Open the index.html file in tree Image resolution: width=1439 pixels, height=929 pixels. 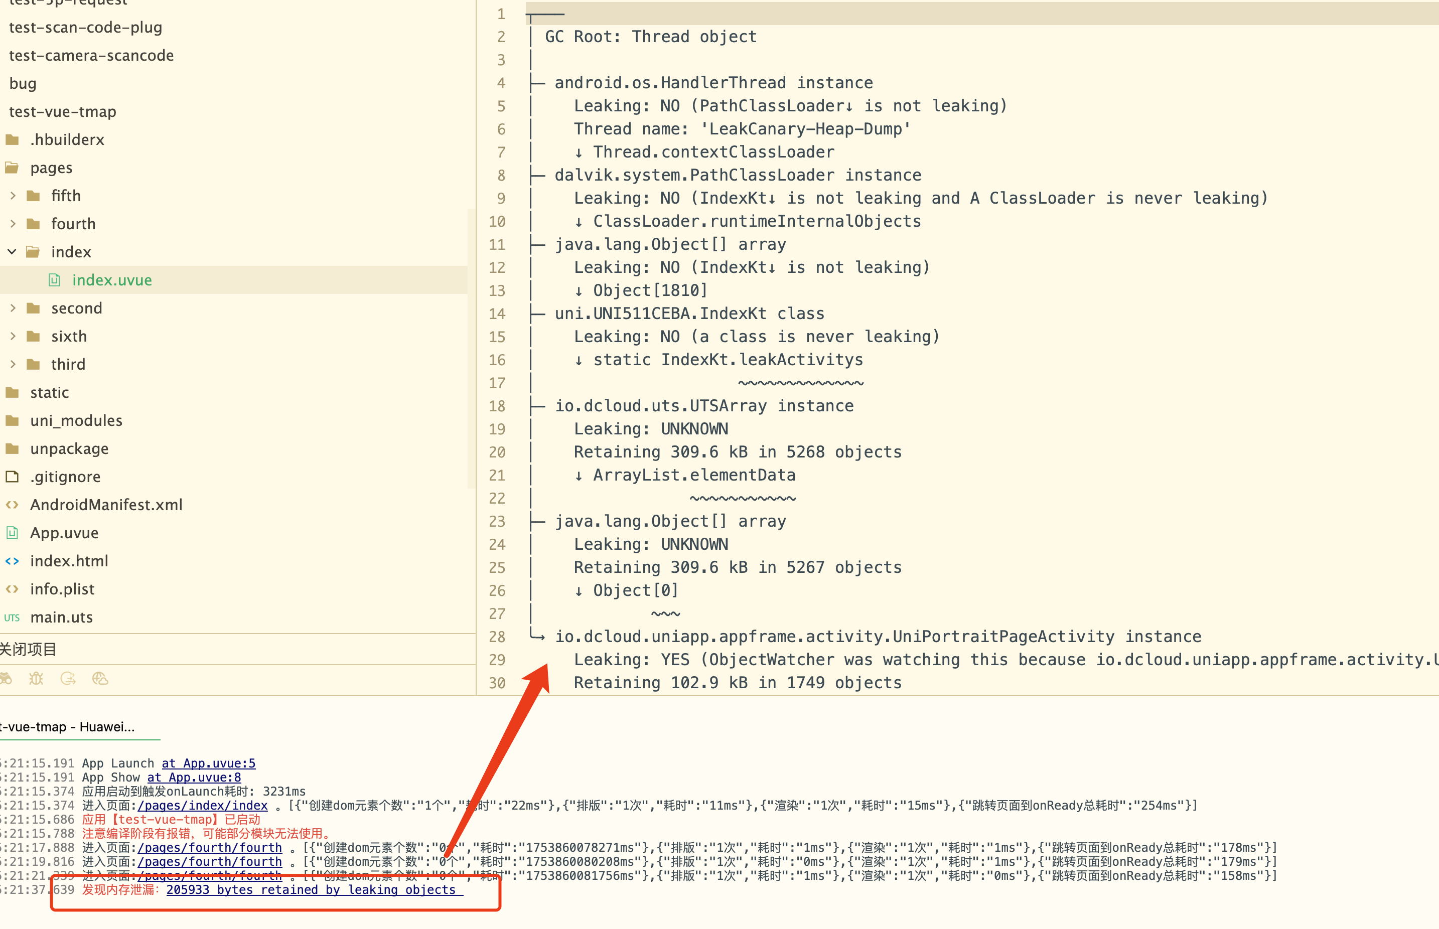(69, 560)
